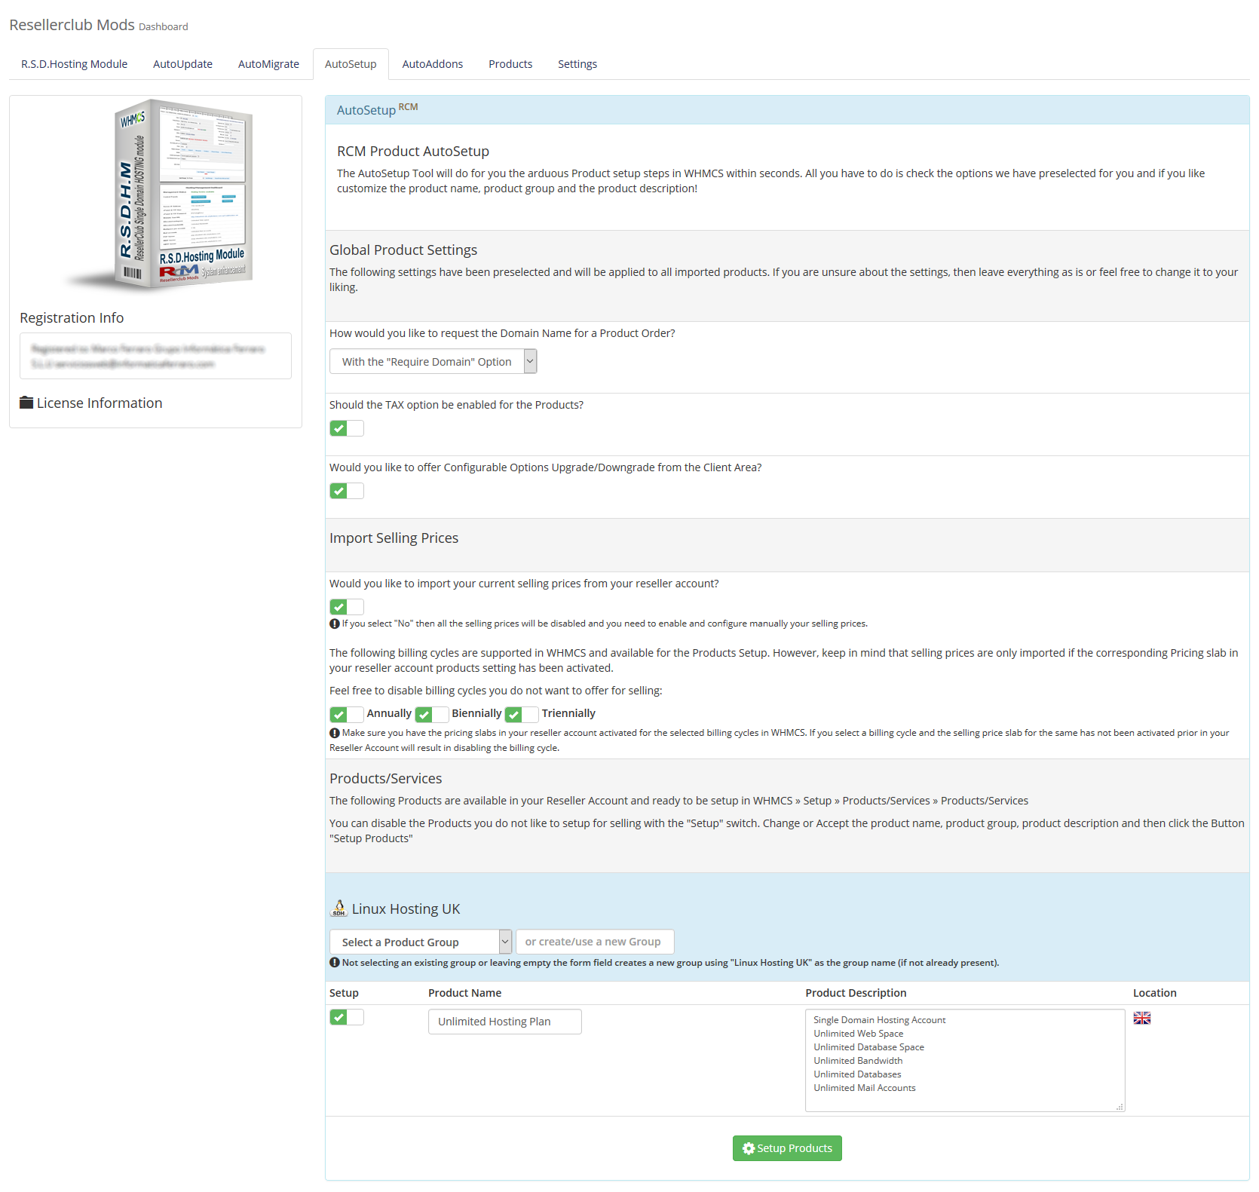The image size is (1259, 1192).
Task: Toggle Setup switch for Unlimited Hosting Plan
Action: [347, 1017]
